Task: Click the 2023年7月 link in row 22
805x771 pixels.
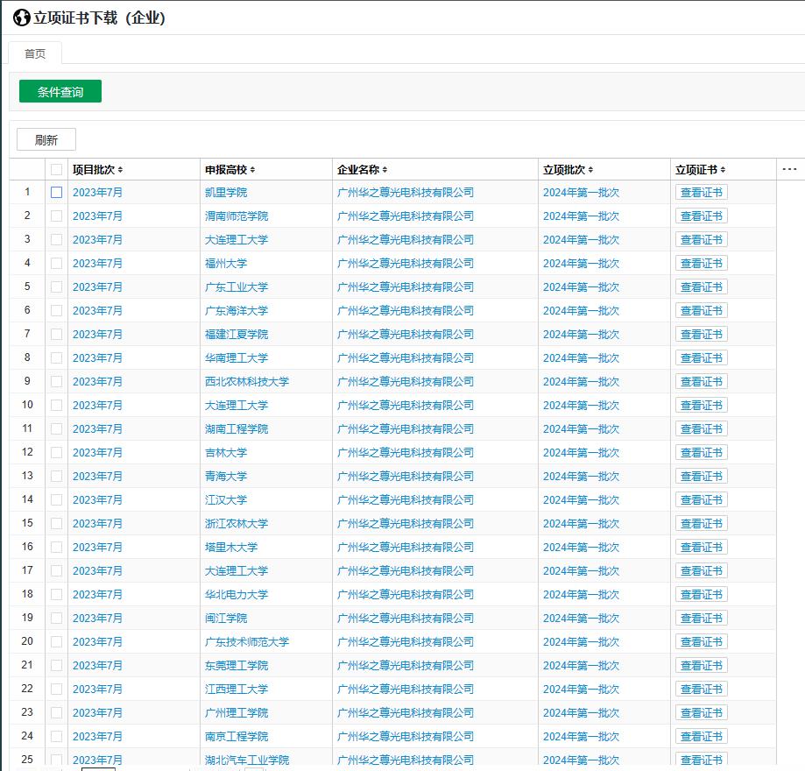Action: click(x=97, y=690)
